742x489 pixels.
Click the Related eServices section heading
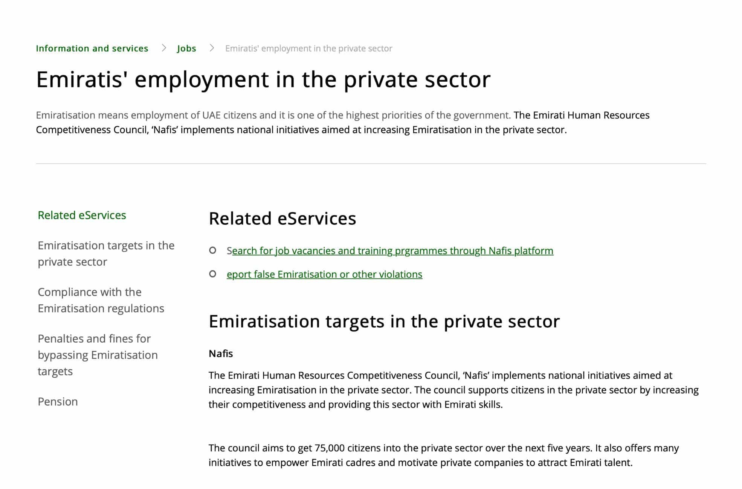click(282, 219)
